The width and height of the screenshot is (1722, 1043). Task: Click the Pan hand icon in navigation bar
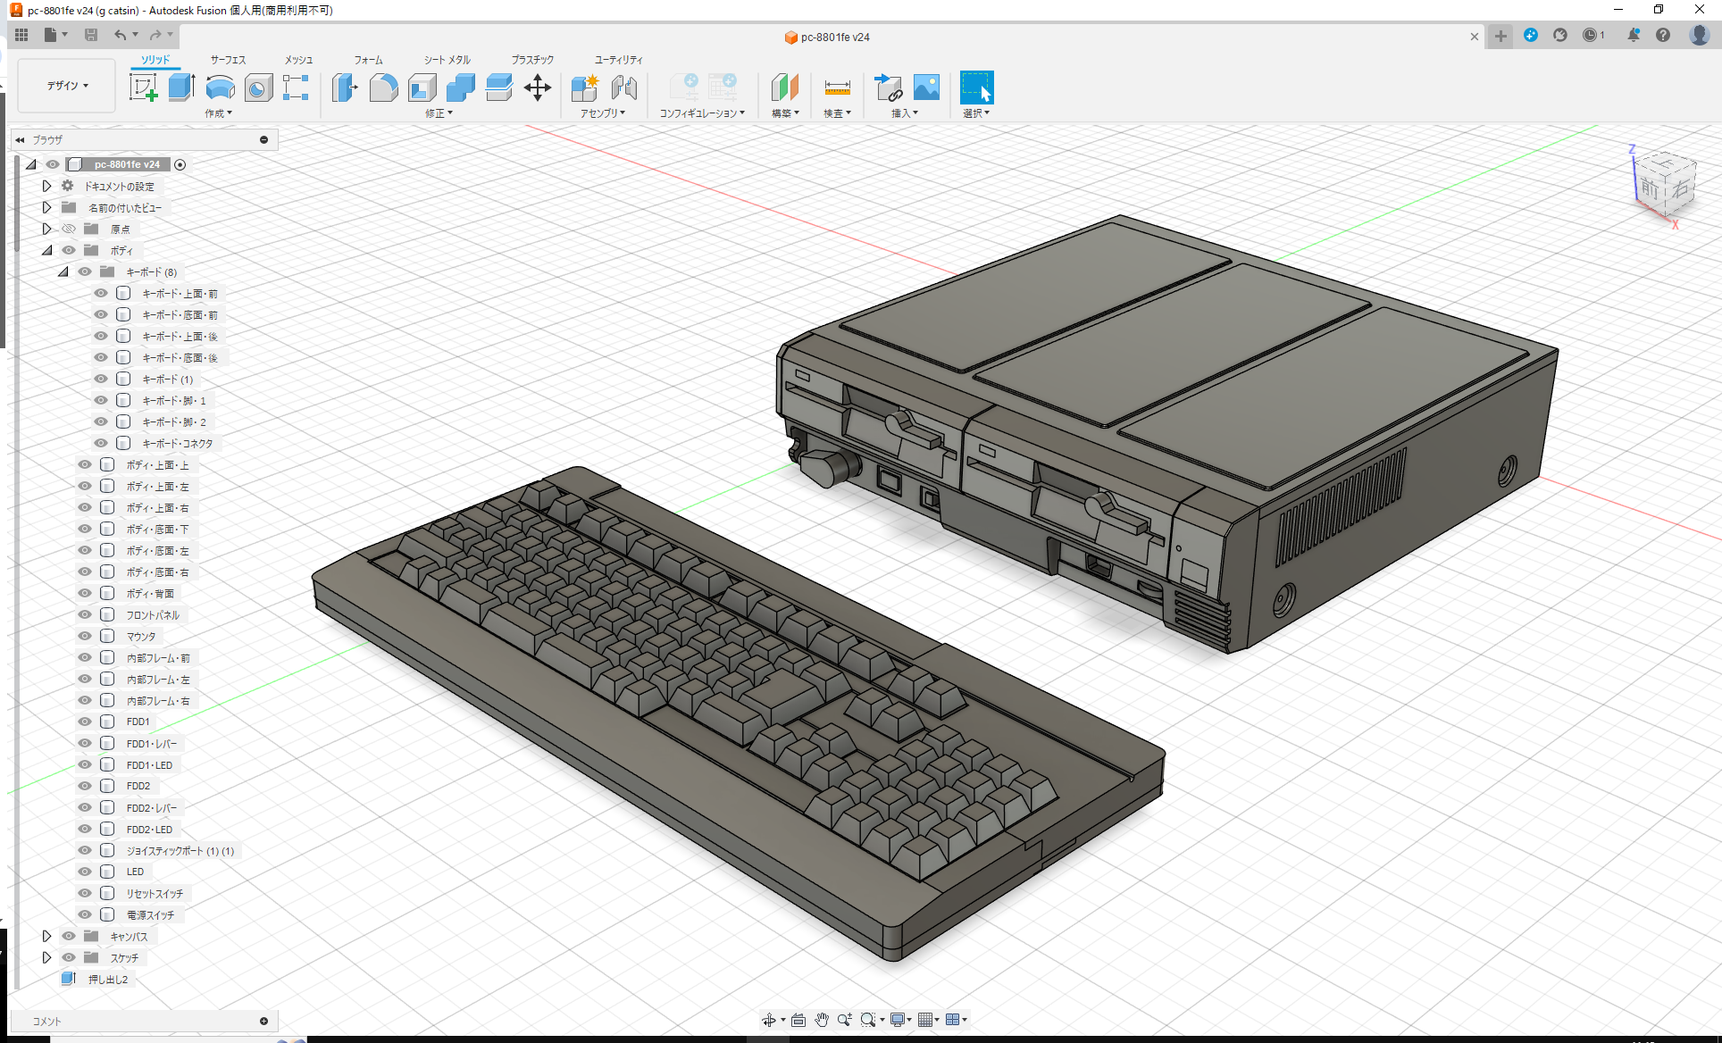coord(821,1019)
